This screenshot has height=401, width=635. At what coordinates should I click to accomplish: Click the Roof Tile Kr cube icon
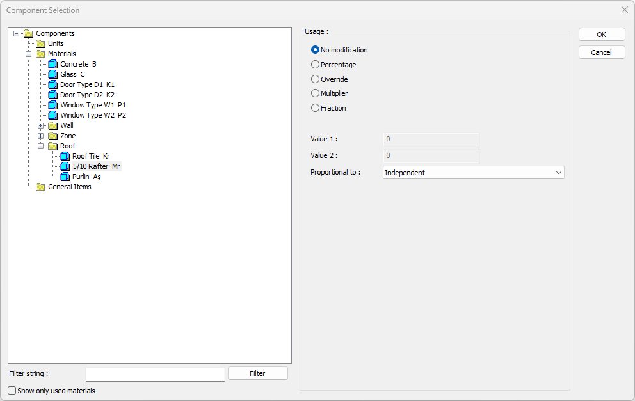65,156
